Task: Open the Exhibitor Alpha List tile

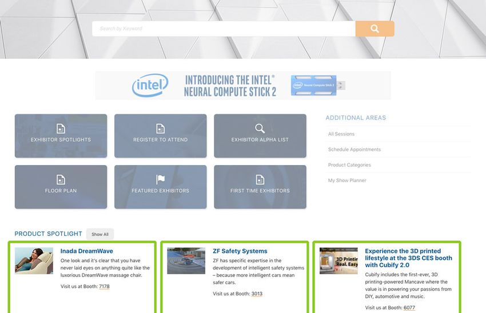Action: tap(260, 136)
